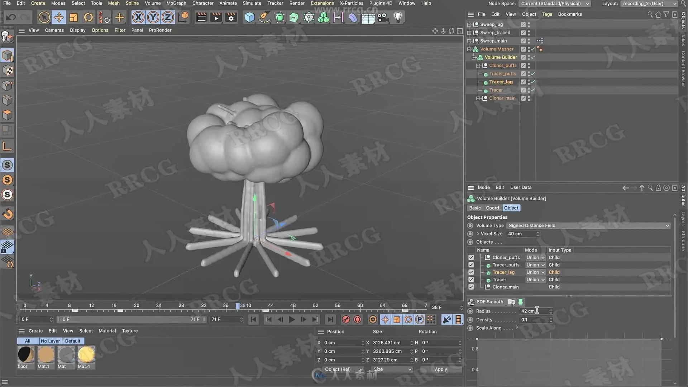Toggle Volume Mesher enable checkmark
The height and width of the screenshot is (387, 688).
coord(533,49)
